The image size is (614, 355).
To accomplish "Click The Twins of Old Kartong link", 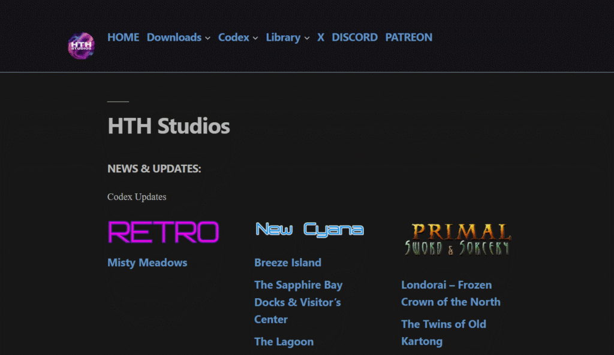I will point(443,333).
